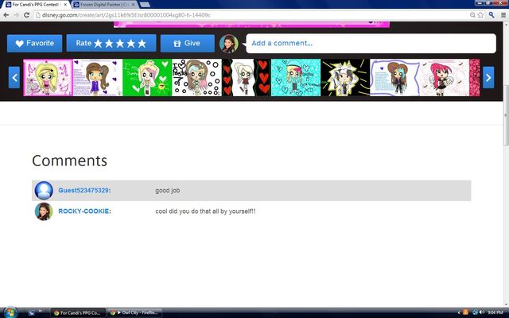Screen dimensions: 509x318
Task: Open the purple border brown hair thumbnail
Action: pyautogui.click(x=394, y=78)
